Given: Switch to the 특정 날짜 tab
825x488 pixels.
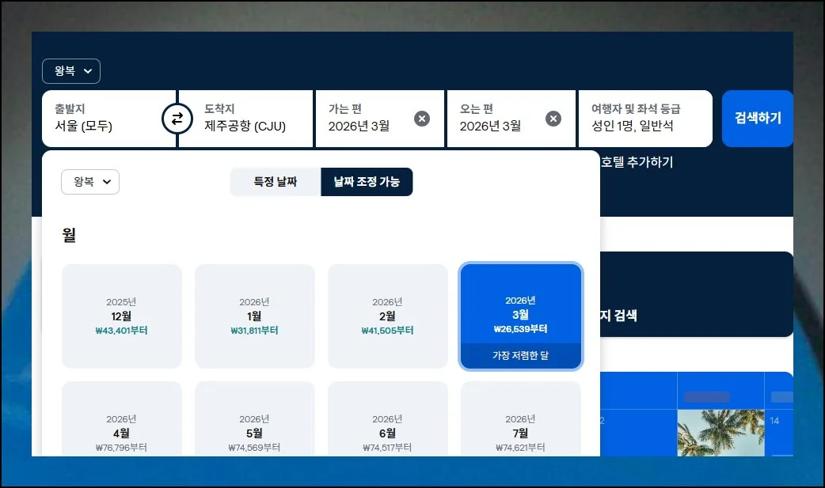Looking at the screenshot, I should pyautogui.click(x=276, y=182).
